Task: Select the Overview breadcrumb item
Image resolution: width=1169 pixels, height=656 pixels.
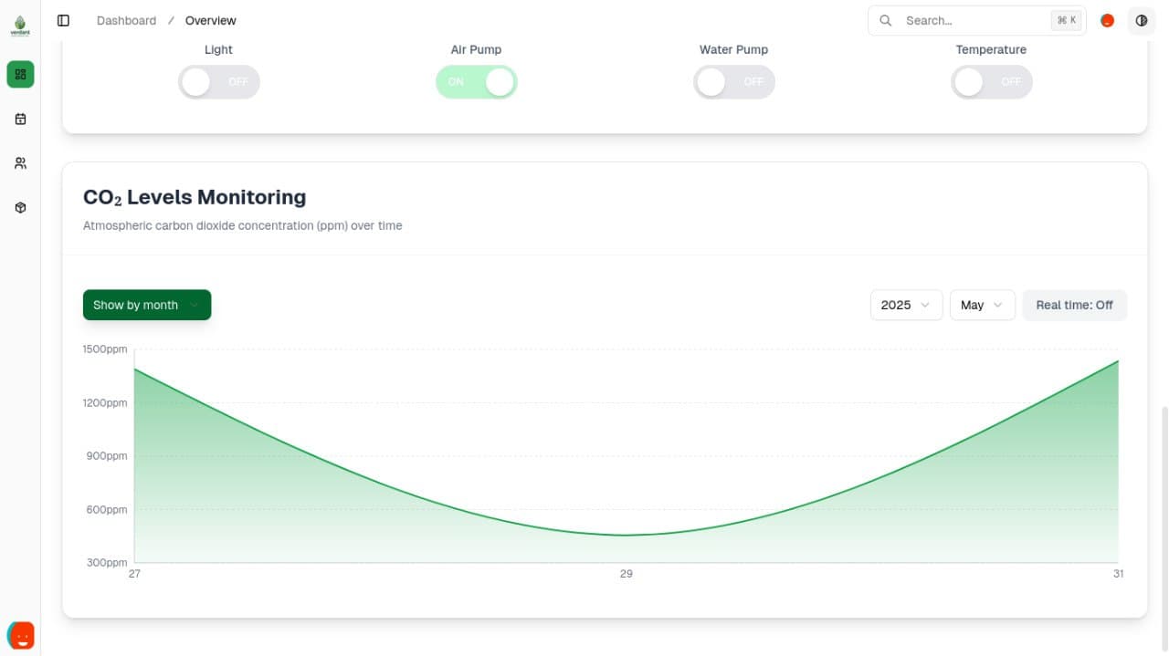Action: click(x=210, y=20)
